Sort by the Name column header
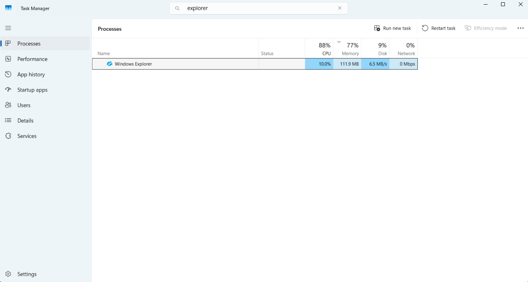Screen dimensions: 528x282 point(175,48)
